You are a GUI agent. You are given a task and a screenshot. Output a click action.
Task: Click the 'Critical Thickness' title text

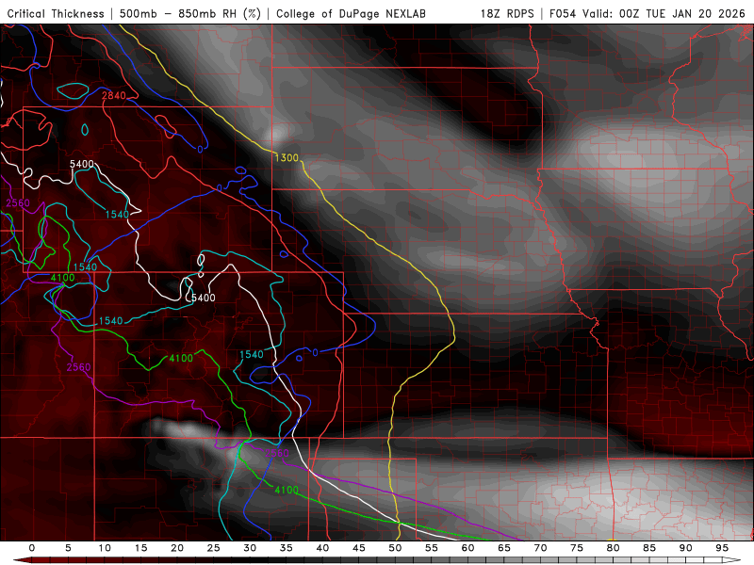(56, 13)
